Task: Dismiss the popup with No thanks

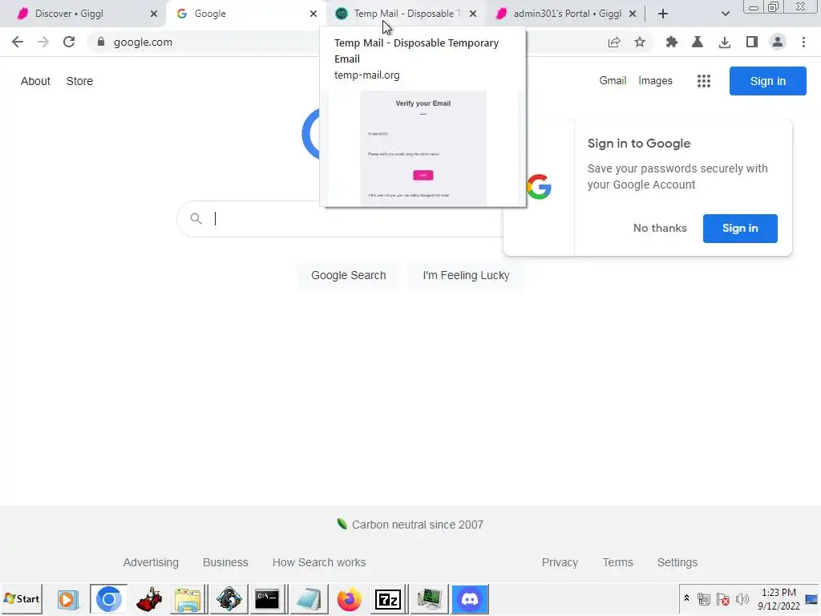Action: point(660,228)
